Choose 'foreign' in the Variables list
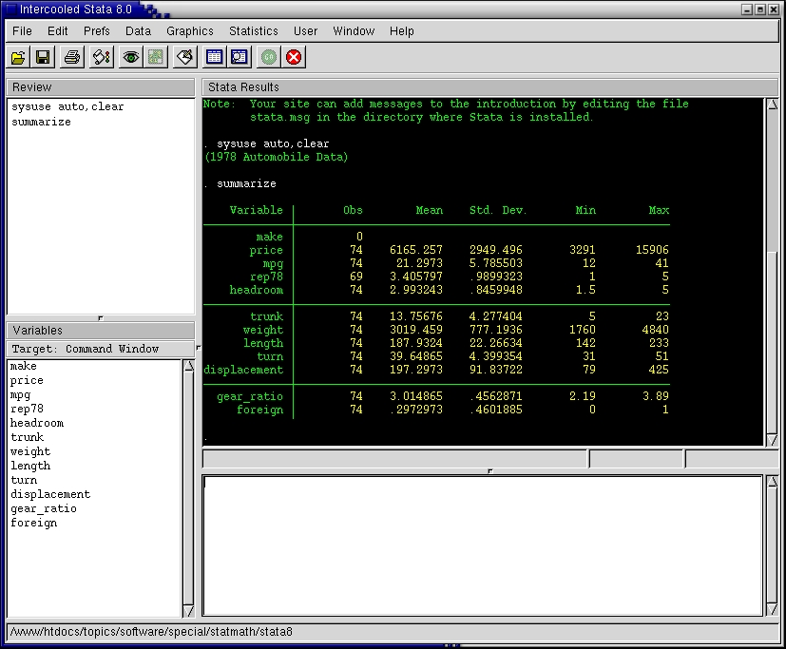Viewport: 786px width, 649px height. coord(34,524)
